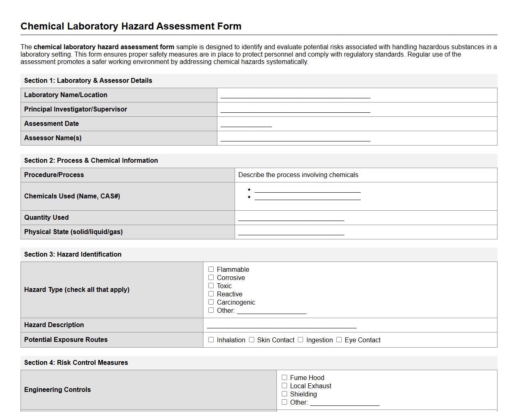
Task: Select Ingestion exposure route
Action: 300,339
